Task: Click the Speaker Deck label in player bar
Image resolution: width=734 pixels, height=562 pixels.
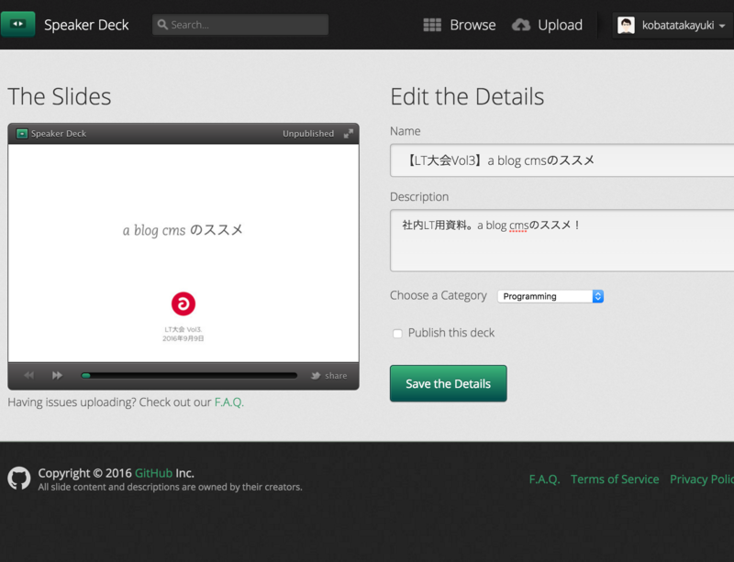Action: tap(59, 134)
